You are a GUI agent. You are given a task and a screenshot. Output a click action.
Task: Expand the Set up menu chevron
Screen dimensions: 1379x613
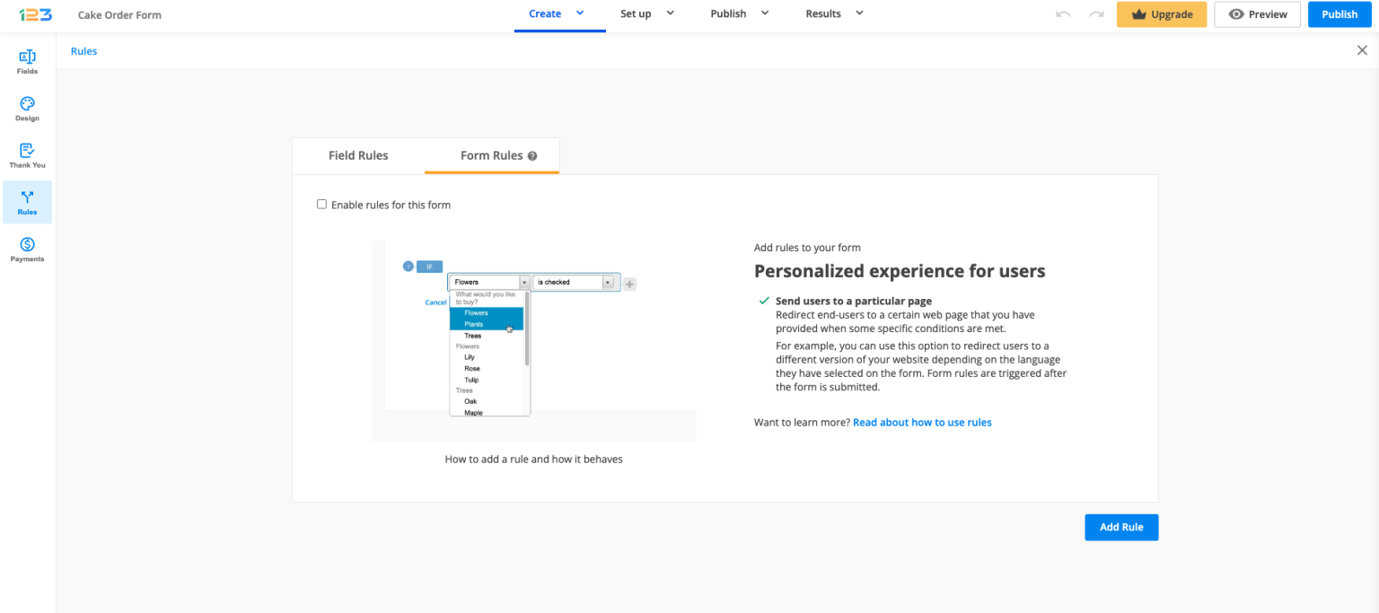[670, 13]
